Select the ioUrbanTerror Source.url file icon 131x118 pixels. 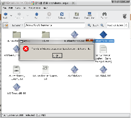[x=46, y=69]
